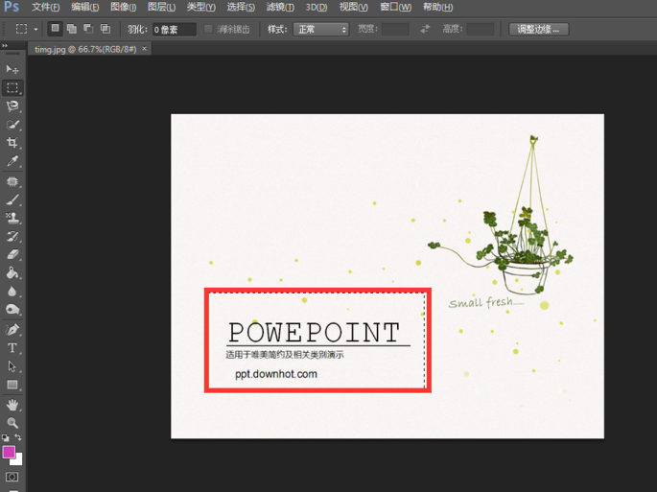This screenshot has height=492, width=657.
Task: Open the 图层(L) menu
Action: tap(162, 8)
